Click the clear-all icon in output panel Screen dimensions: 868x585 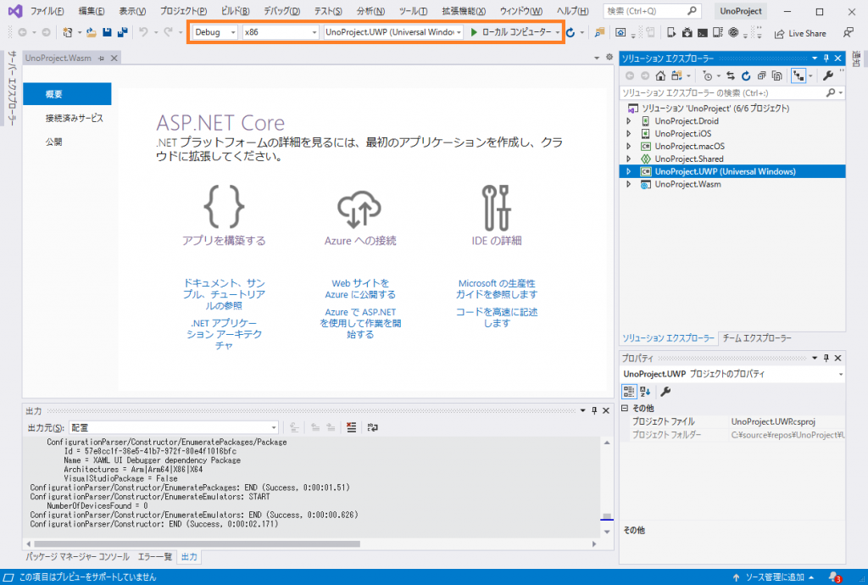coord(351,427)
